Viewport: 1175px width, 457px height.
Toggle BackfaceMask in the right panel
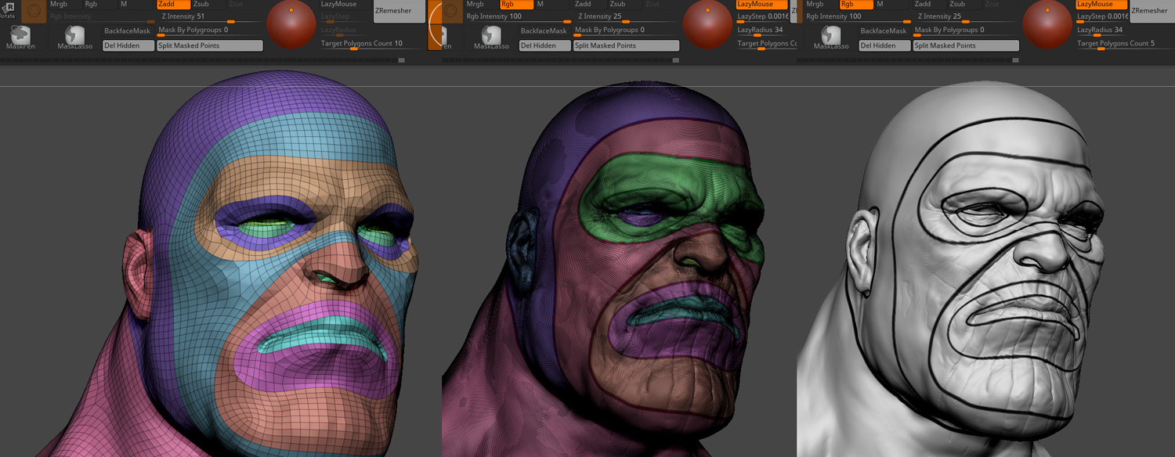pyautogui.click(x=884, y=31)
